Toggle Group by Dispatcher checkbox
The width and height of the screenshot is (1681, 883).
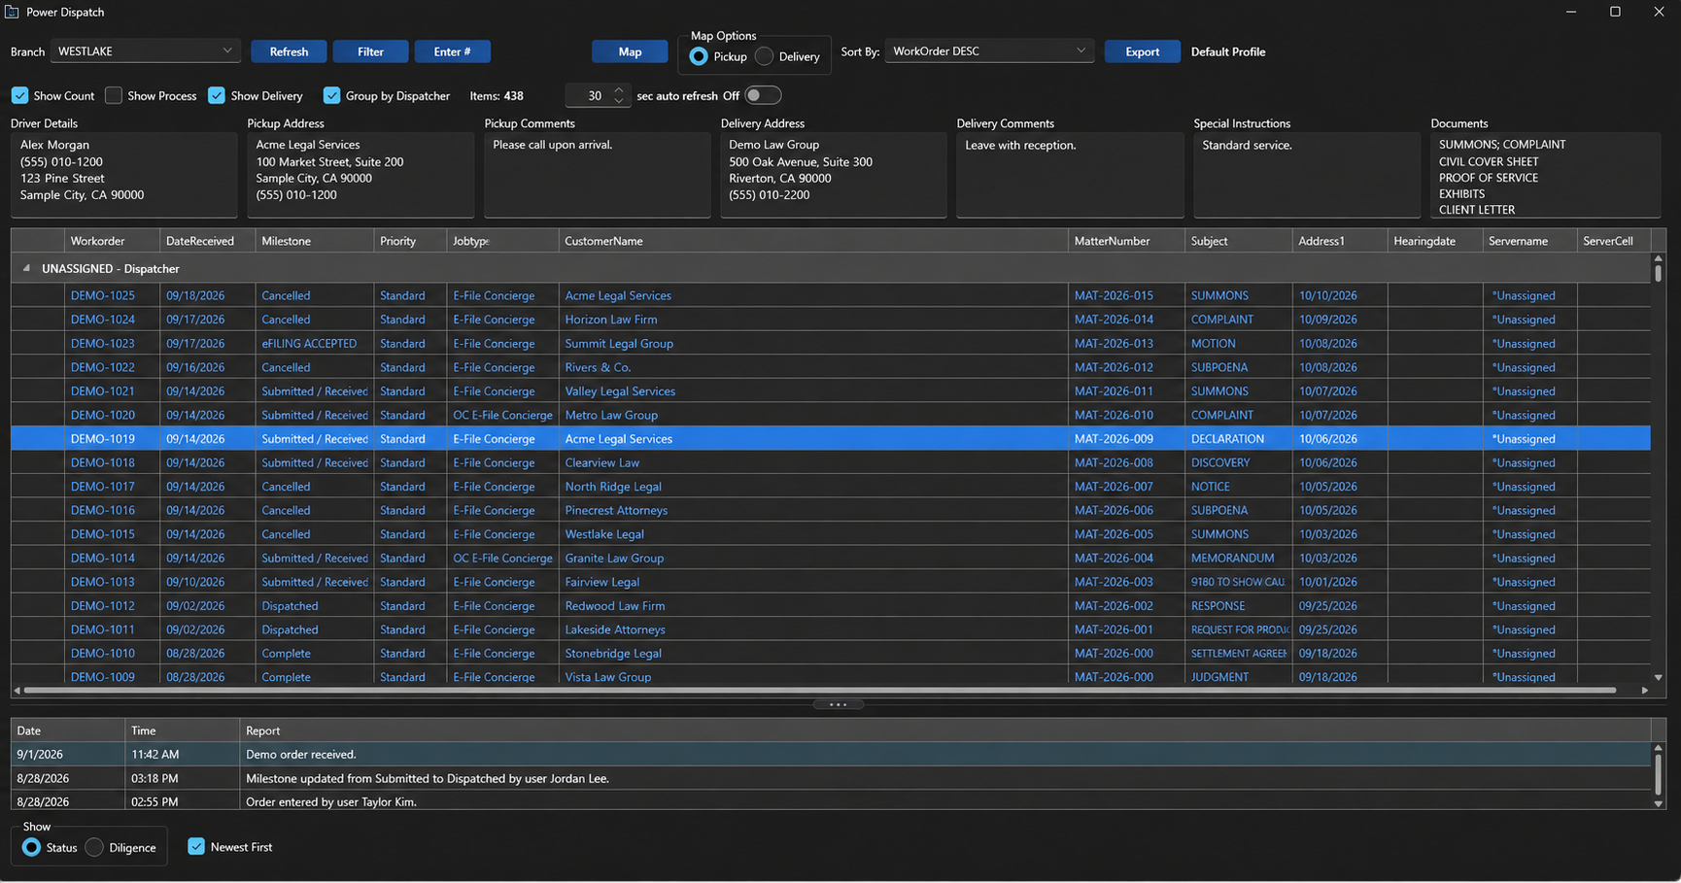click(x=331, y=95)
